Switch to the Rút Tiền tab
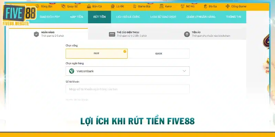The height and width of the screenshot is (137, 275). (99, 17)
